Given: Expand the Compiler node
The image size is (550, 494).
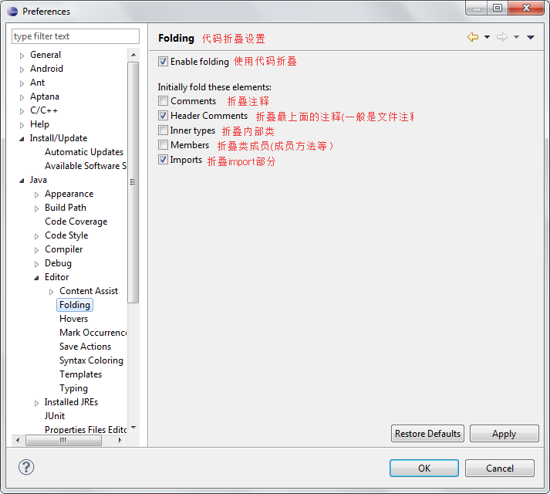Looking at the screenshot, I should click(x=37, y=250).
